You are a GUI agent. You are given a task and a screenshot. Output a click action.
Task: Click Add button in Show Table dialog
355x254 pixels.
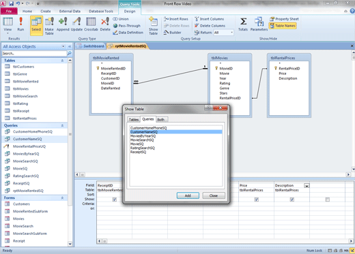[188, 195]
